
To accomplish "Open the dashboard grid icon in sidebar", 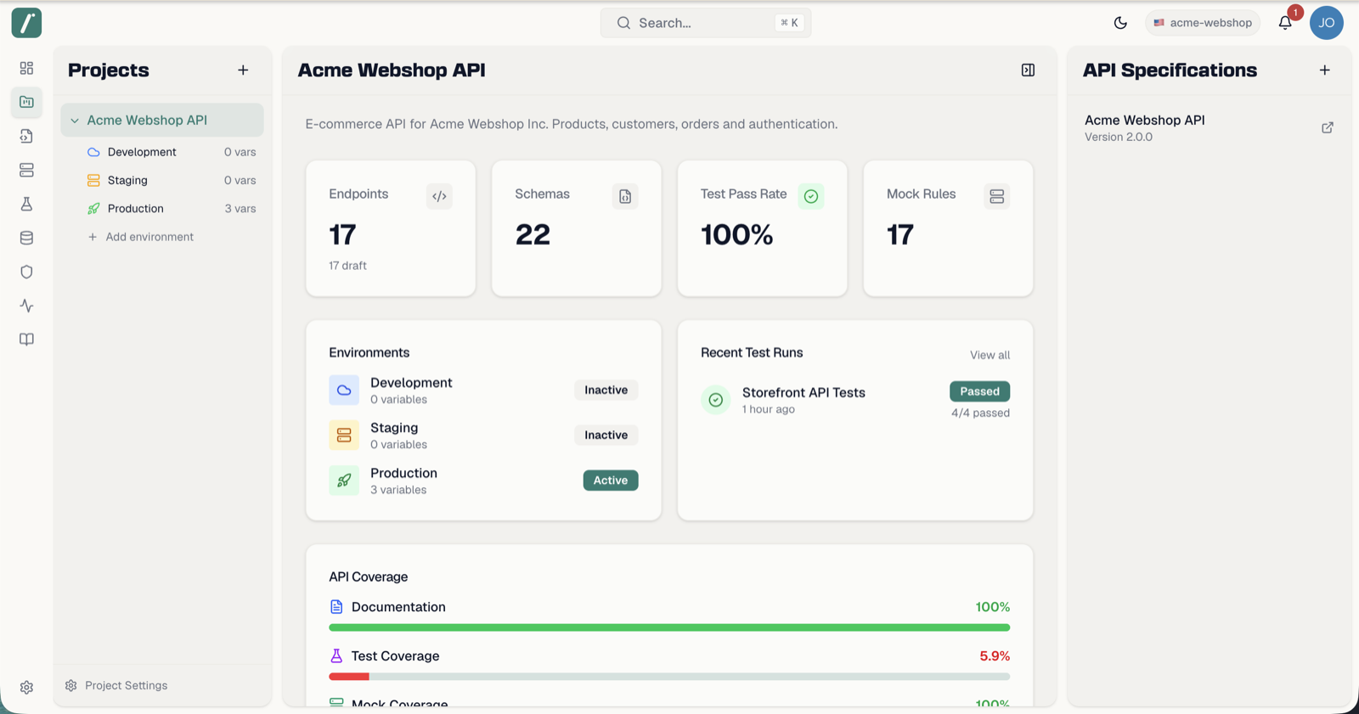I will click(x=26, y=68).
